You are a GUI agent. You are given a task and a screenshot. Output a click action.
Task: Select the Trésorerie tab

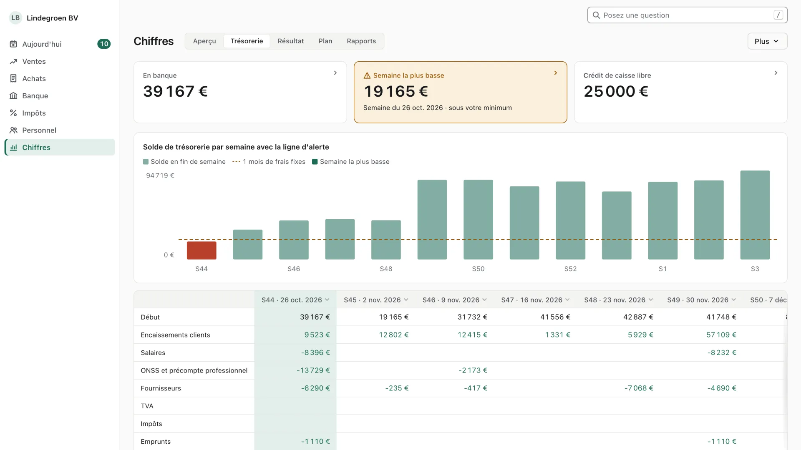point(247,41)
